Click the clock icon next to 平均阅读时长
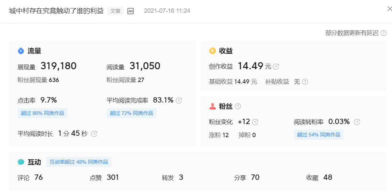 coord(94,133)
